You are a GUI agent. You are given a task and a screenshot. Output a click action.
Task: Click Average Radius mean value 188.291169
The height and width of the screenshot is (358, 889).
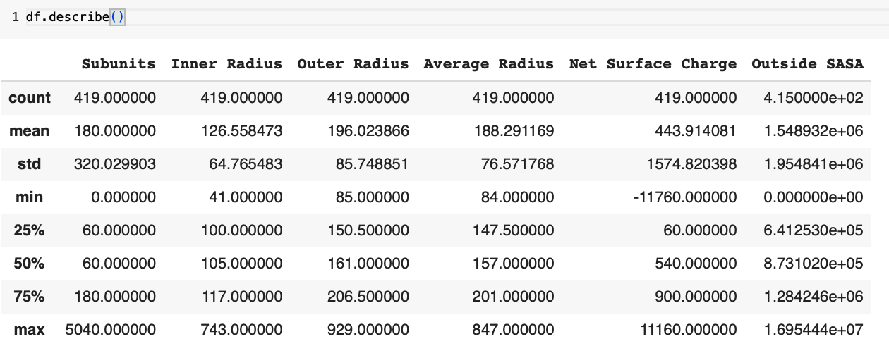click(x=514, y=131)
